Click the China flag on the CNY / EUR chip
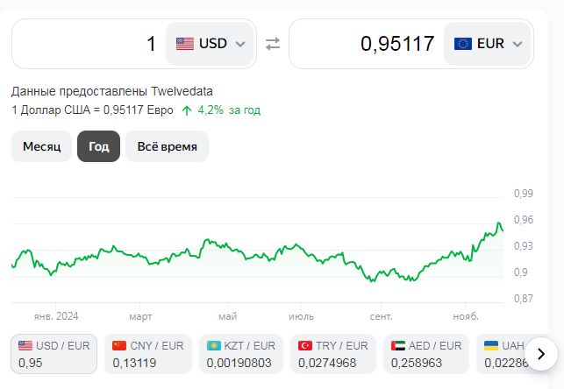This screenshot has height=389, width=564. tap(119, 346)
